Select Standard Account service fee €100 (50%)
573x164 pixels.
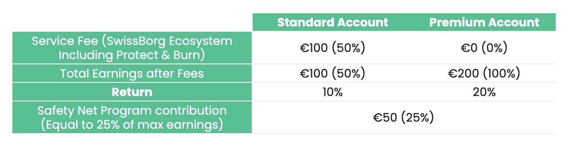tap(332, 48)
